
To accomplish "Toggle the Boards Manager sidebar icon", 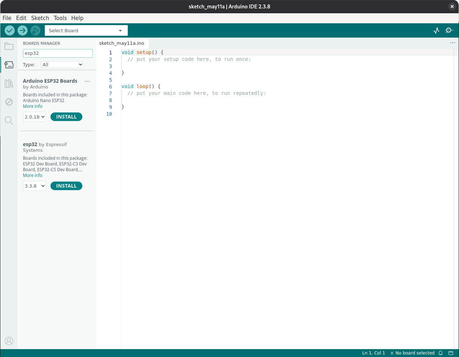I will tap(9, 65).
